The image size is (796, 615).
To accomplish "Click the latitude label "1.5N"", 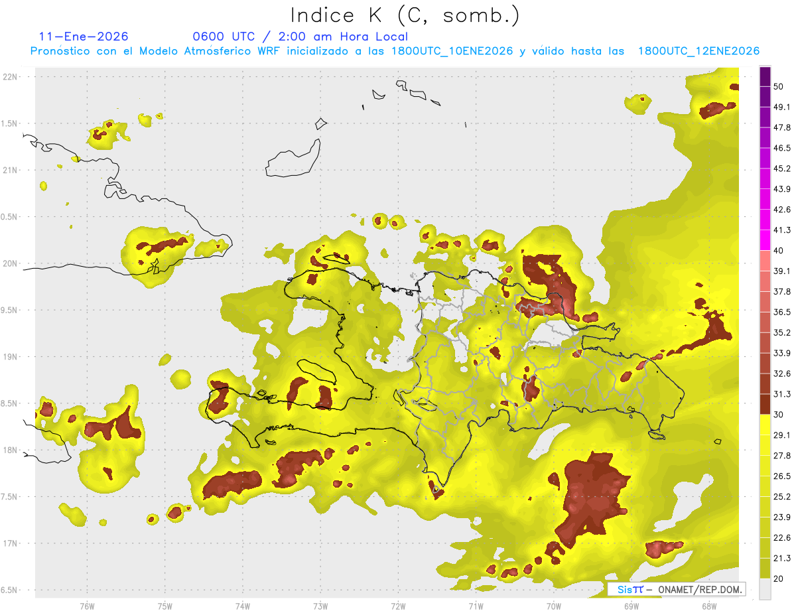I will 9,123.
